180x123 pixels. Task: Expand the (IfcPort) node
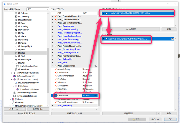click(10, 99)
